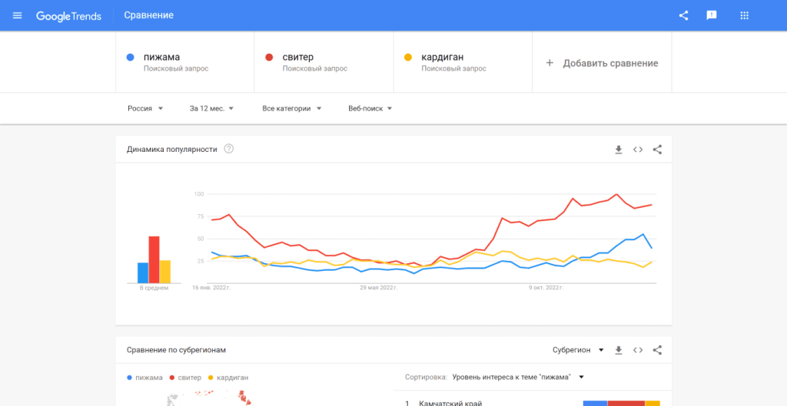Viewport: 787px width, 406px height.
Task: Open help icon beside Динамика популярности
Action: (228, 149)
